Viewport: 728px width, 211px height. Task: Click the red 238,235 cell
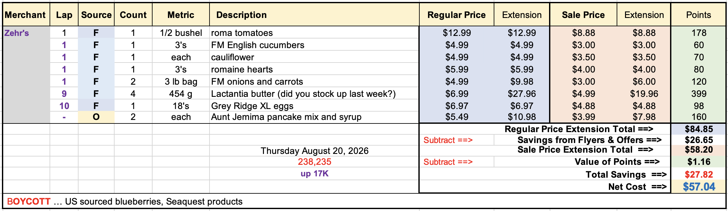[314, 162]
